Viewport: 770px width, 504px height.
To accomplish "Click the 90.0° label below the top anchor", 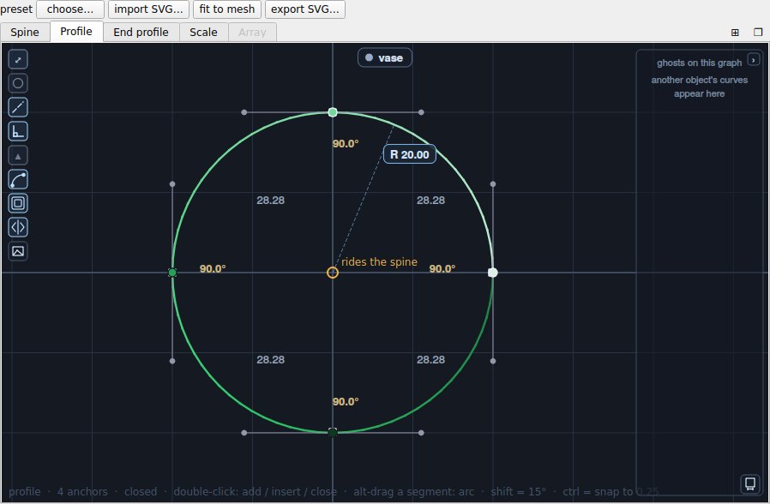I will [x=346, y=144].
